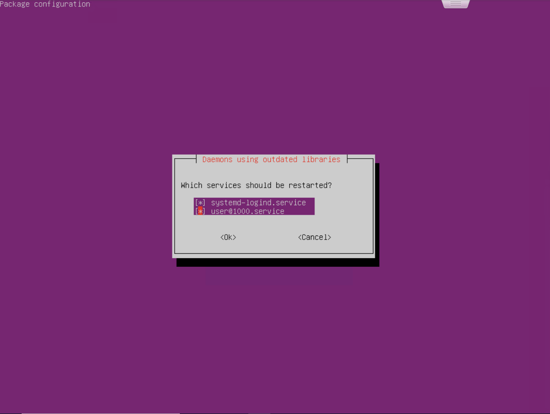Screen dimensions: 550x414
Task: Toggle the systemd-logind.service checkbox
Action: click(x=200, y=203)
